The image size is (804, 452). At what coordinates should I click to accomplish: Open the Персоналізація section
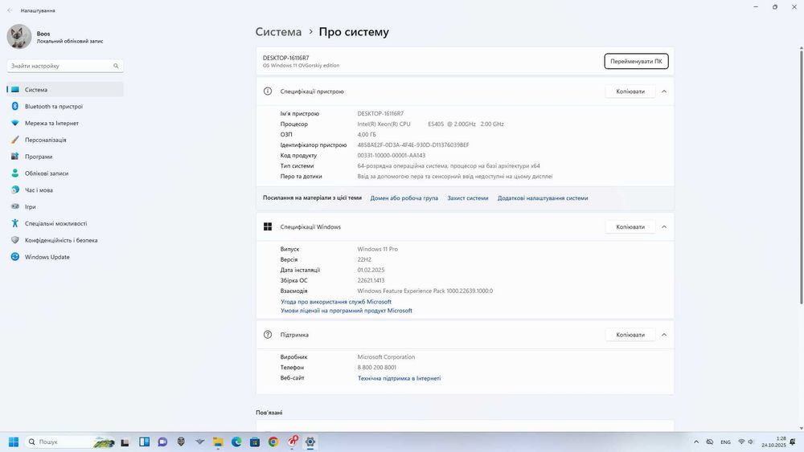click(65, 140)
